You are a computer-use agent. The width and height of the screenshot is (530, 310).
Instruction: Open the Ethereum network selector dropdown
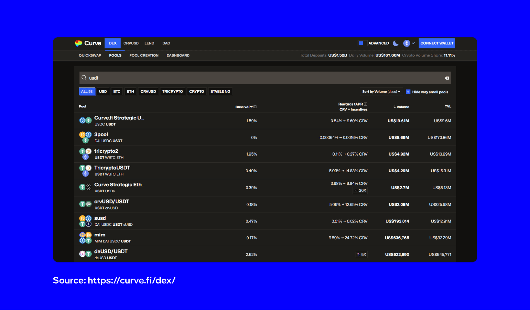point(409,43)
